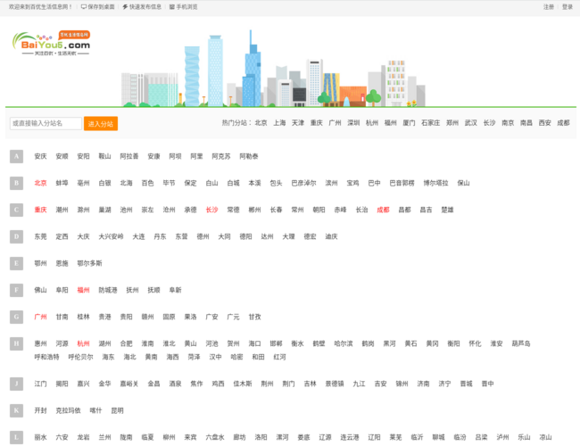Open the 景德镇 city link
The height and width of the screenshot is (446, 580).
pos(335,384)
